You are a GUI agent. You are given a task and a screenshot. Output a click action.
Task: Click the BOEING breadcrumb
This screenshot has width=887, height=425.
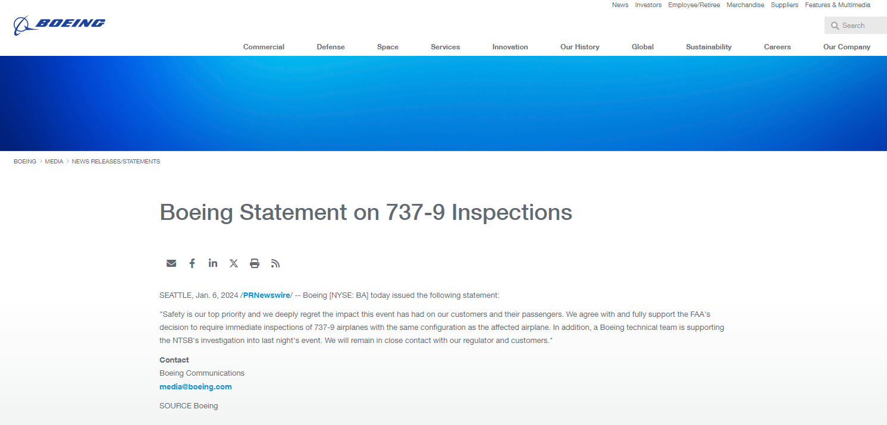[x=25, y=162]
